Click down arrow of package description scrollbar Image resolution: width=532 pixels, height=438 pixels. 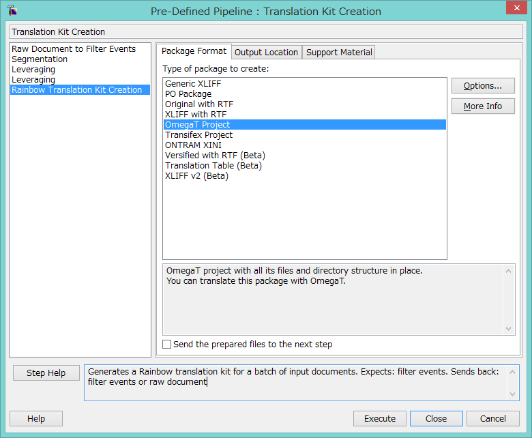pos(508,328)
